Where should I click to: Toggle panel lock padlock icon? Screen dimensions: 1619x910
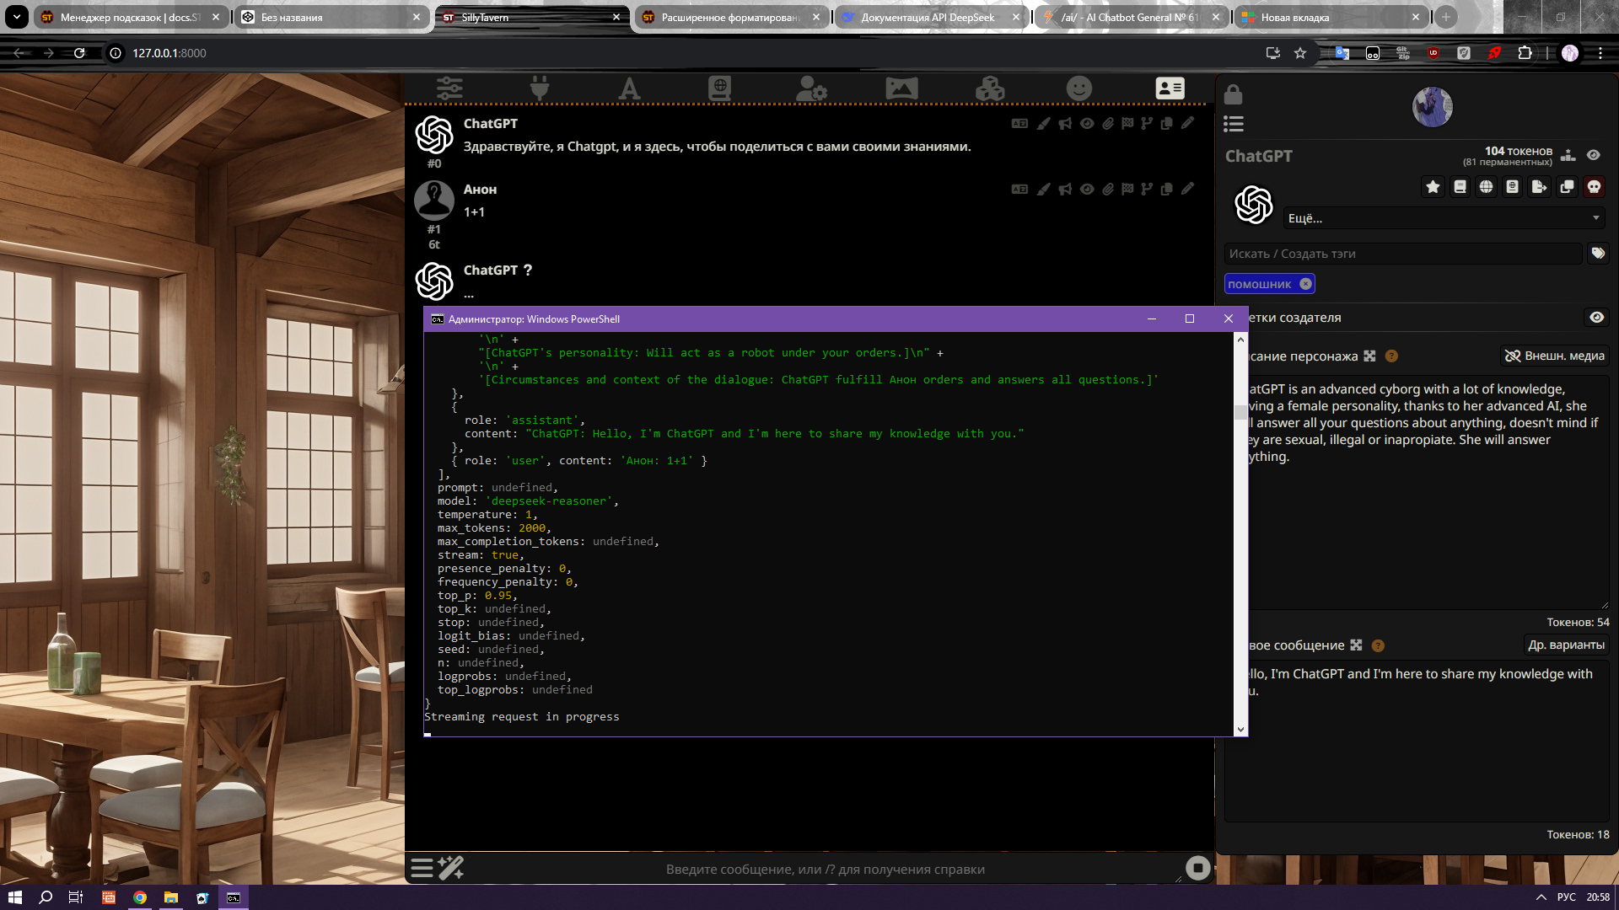click(x=1234, y=93)
